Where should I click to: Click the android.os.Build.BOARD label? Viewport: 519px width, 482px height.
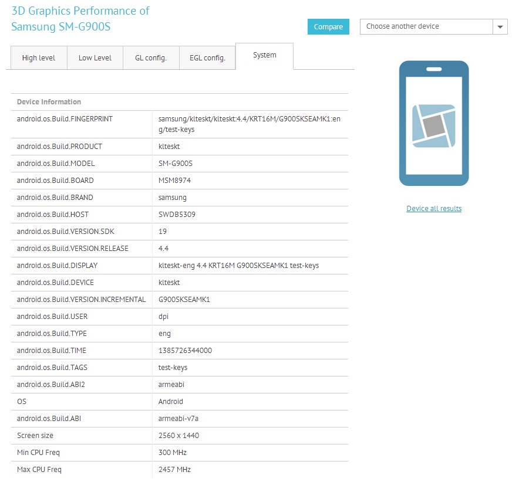[55, 181]
